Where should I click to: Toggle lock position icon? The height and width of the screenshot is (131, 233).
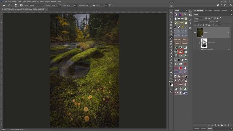point(204,25)
